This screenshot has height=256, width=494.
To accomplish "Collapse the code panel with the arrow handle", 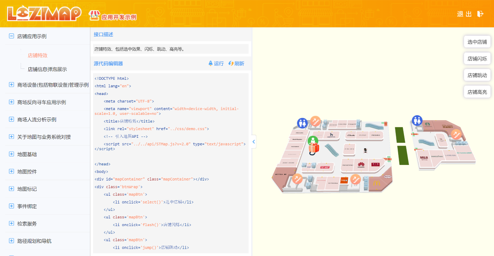I will 254,142.
